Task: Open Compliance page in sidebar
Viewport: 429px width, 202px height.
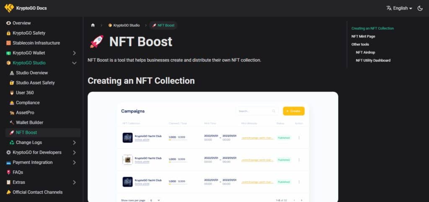Action: point(28,103)
